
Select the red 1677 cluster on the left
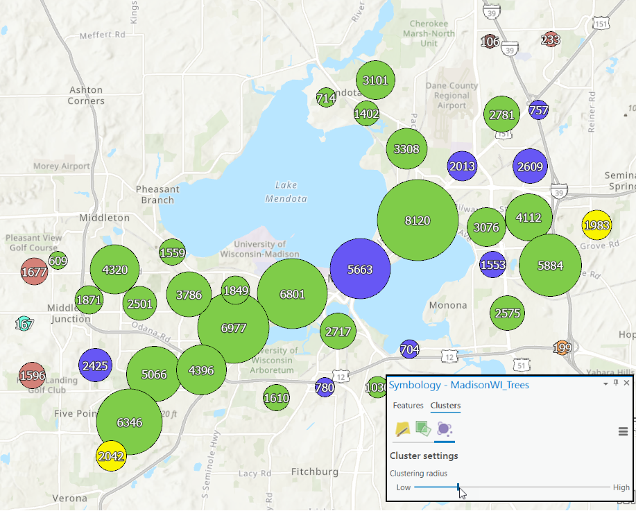34,272
